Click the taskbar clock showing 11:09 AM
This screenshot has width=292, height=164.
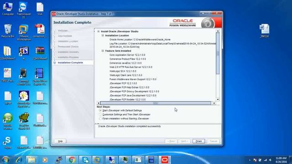click(x=281, y=160)
